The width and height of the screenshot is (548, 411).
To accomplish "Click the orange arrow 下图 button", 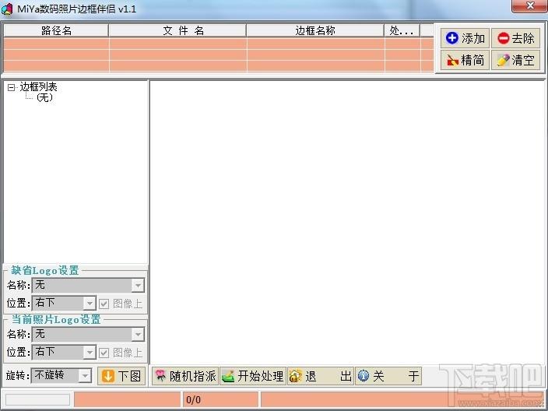I will (x=121, y=376).
